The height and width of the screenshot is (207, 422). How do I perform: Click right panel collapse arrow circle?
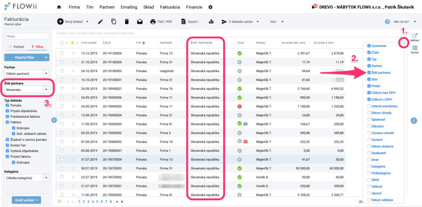click(414, 121)
